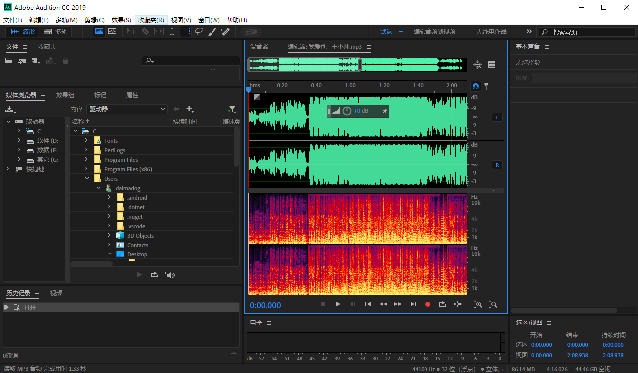The width and height of the screenshot is (638, 373).
Task: Click the Record button
Action: 427,304
